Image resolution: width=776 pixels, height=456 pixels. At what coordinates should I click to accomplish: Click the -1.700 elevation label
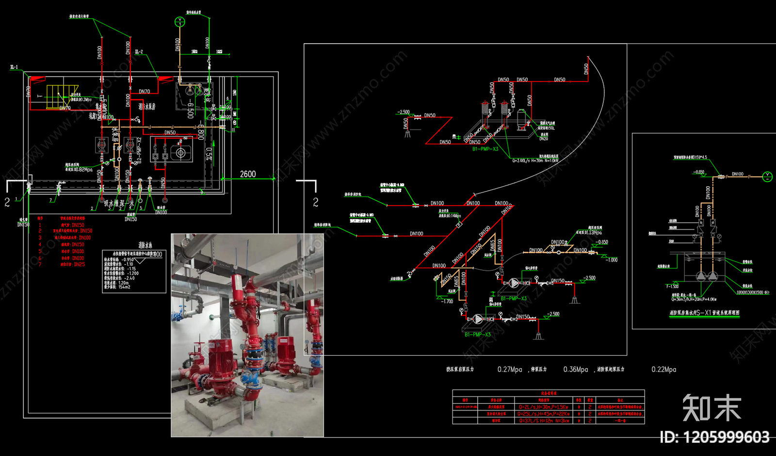(447, 301)
